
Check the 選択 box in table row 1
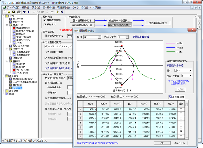180,109
